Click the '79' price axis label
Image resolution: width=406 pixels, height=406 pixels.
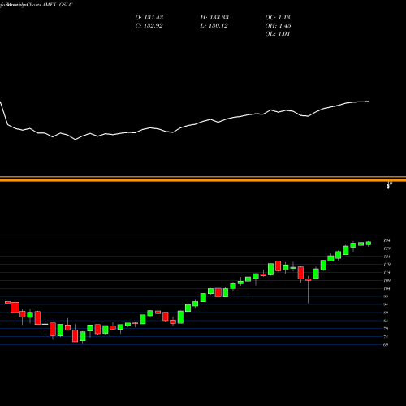tap(386, 329)
